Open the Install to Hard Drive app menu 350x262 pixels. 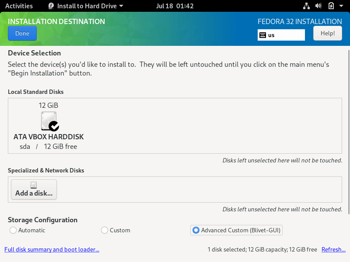click(86, 6)
